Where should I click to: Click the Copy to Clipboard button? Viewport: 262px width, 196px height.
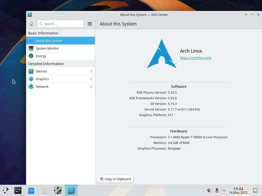(x=115, y=179)
